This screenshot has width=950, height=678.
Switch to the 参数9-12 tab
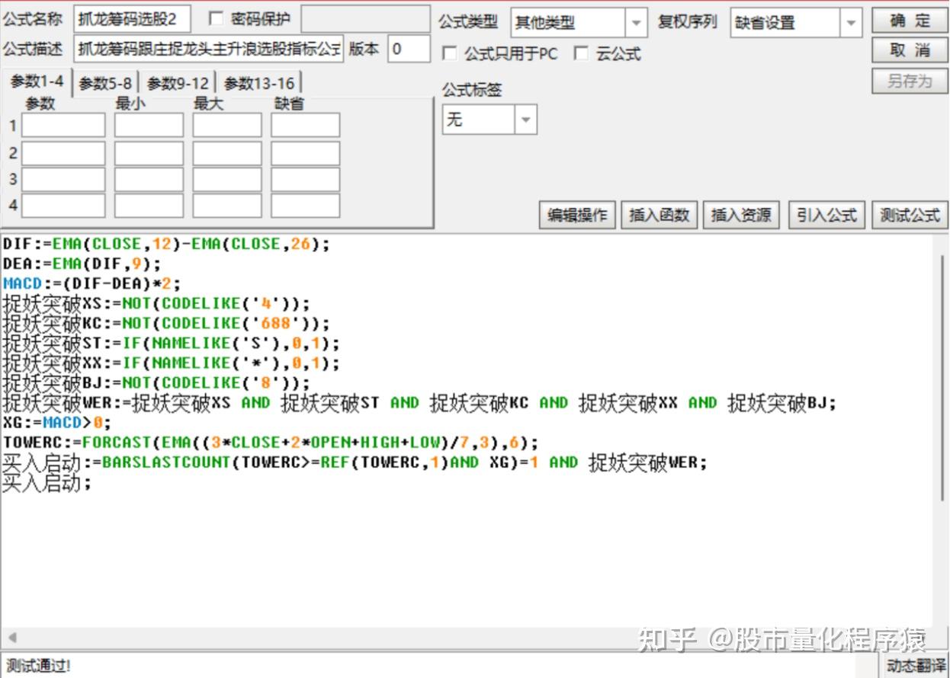click(178, 83)
